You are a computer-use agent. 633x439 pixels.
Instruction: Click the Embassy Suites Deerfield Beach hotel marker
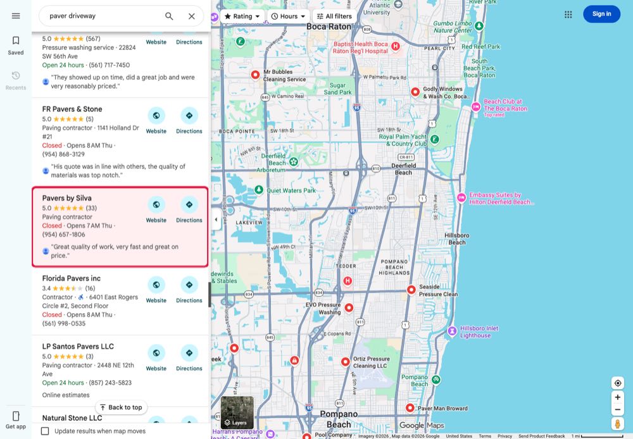(x=461, y=197)
